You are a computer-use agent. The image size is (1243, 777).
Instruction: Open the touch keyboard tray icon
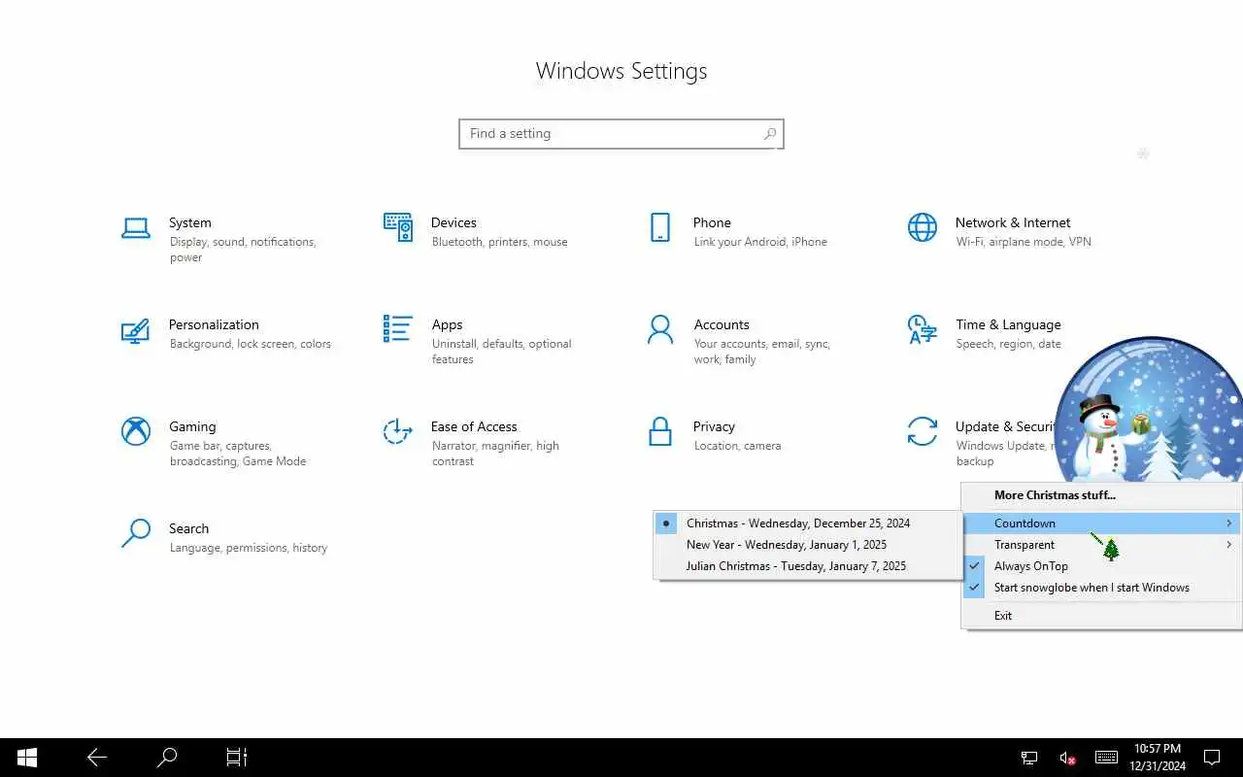pyautogui.click(x=1106, y=758)
